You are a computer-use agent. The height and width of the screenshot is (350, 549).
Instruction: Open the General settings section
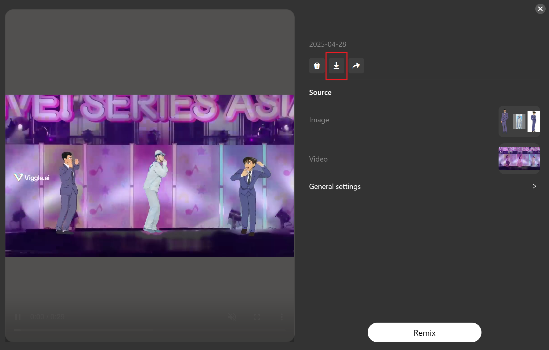[x=335, y=186]
